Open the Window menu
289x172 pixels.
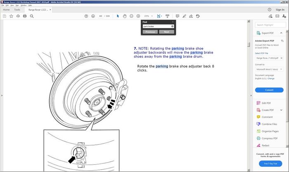(x=24, y=5)
